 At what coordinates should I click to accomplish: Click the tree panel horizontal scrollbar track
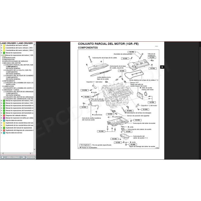(17, 153)
